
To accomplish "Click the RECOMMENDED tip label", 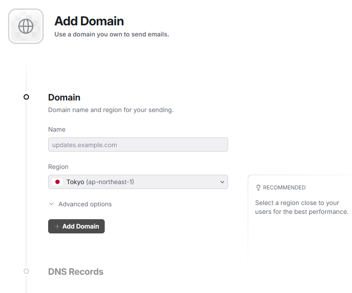I will tap(284, 188).
